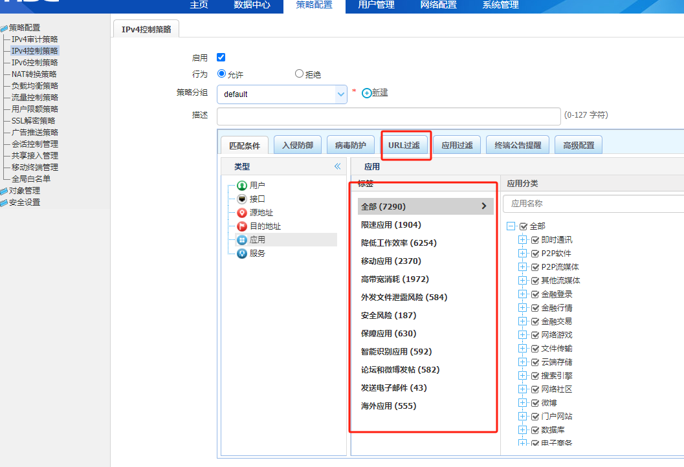684x467 pixels.
Task: Uncheck the 数据库 checkbox
Action: (x=535, y=430)
